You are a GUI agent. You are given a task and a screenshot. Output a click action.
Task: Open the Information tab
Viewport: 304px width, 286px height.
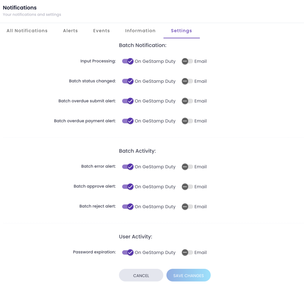[x=140, y=31]
